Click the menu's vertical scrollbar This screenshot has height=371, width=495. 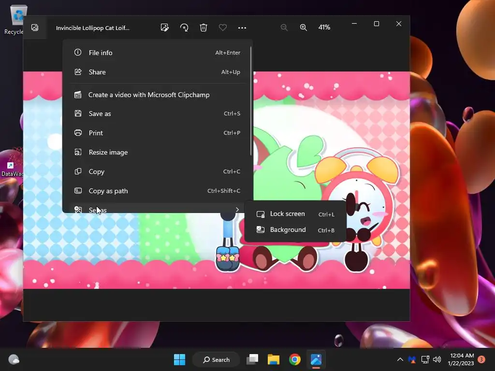[251, 101]
